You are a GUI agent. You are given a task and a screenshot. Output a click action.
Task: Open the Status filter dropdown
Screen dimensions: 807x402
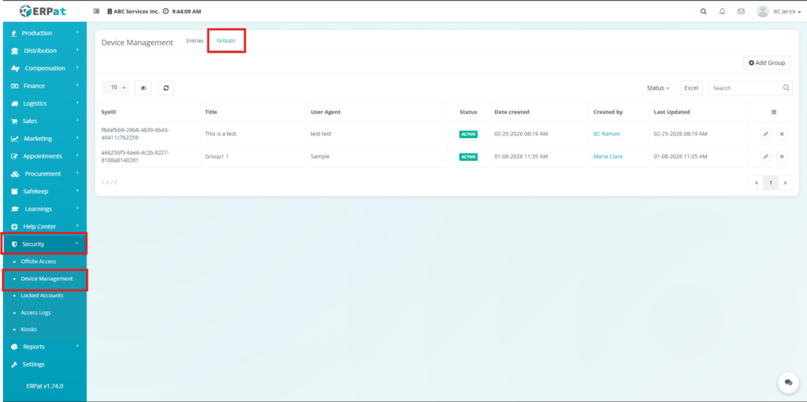(x=658, y=88)
